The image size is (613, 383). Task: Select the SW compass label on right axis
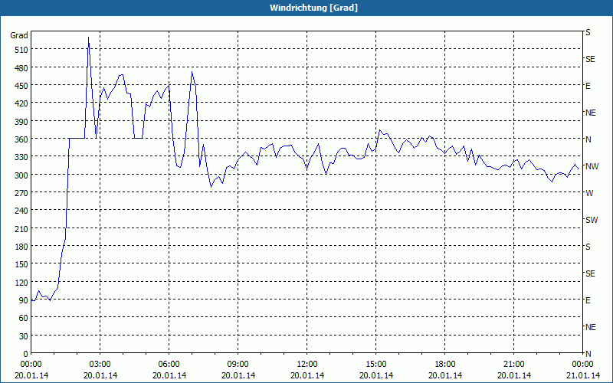click(591, 220)
